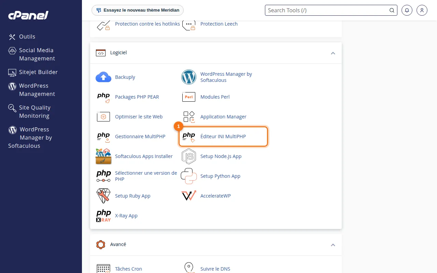The height and width of the screenshot is (273, 437).
Task: Go to Site Quality Monitoring in sidebar
Action: pos(29,112)
